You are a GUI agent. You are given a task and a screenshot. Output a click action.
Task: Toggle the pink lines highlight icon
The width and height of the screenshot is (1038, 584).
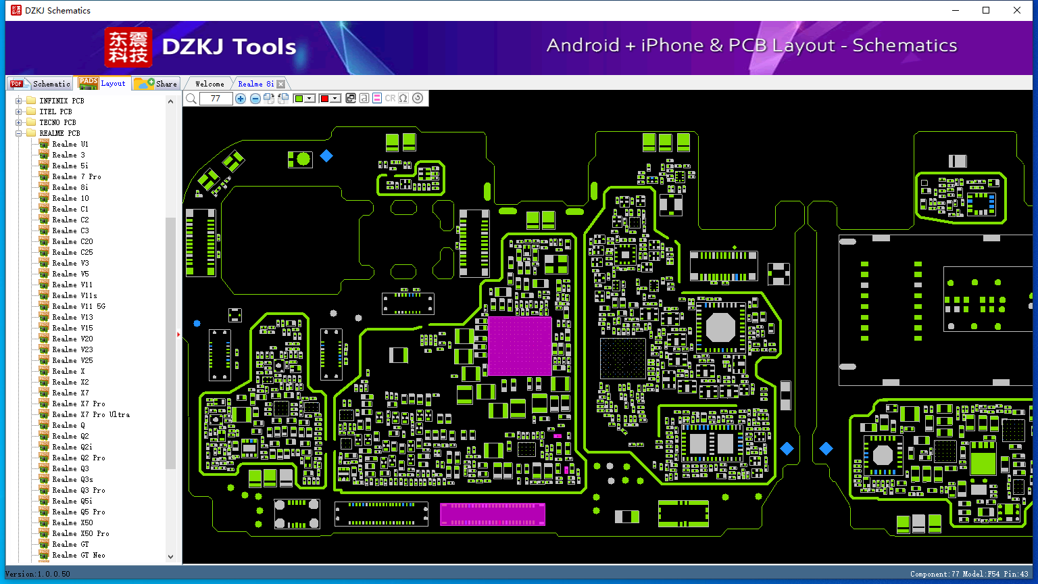(x=377, y=99)
